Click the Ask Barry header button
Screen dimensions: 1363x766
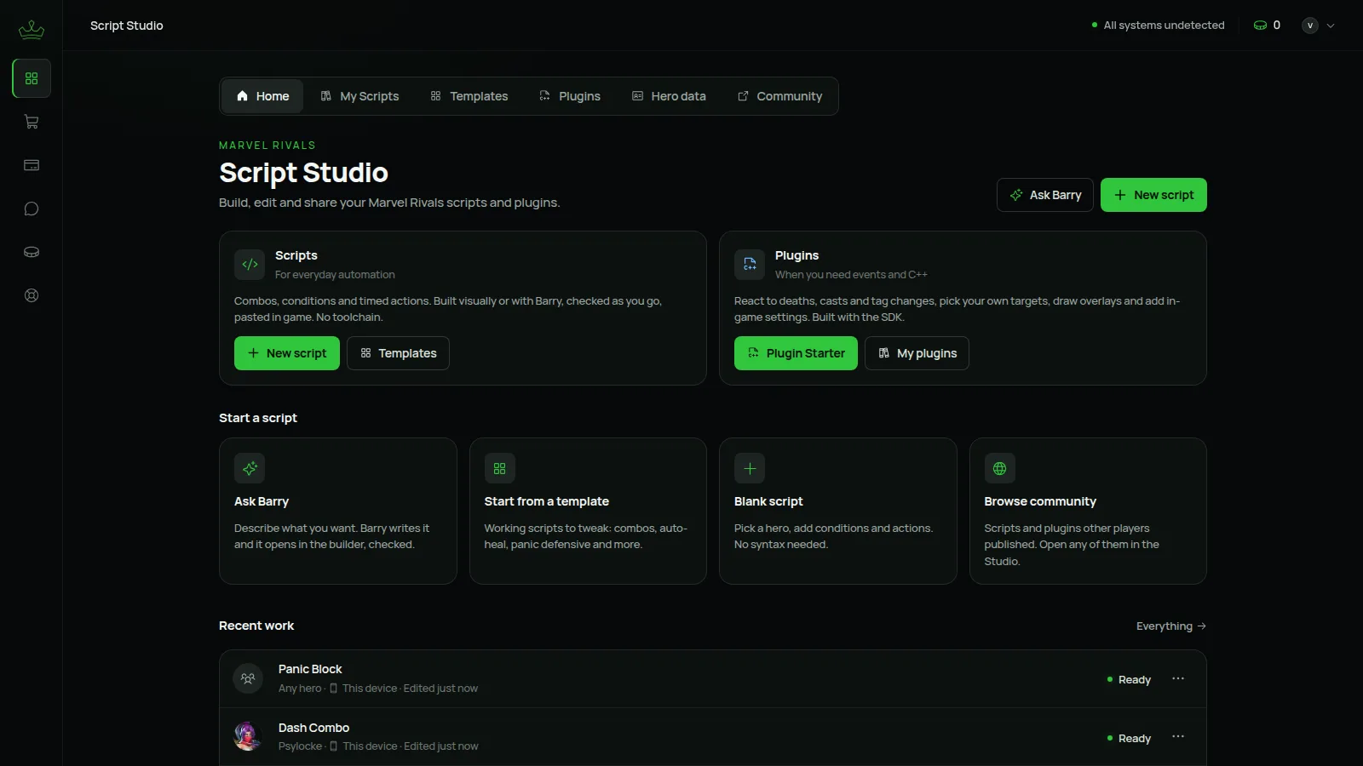1045,195
